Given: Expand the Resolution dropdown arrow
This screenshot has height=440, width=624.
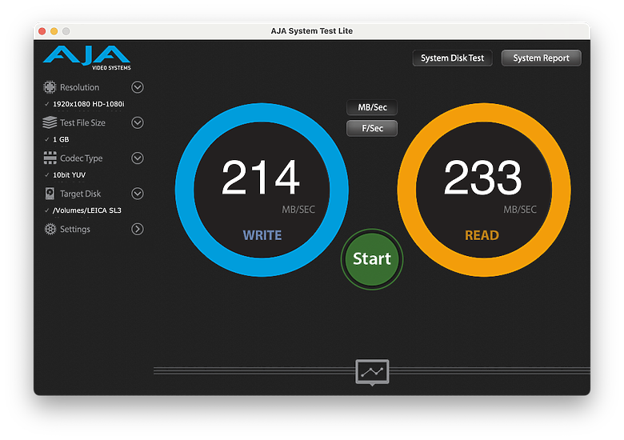Looking at the screenshot, I should (x=138, y=87).
